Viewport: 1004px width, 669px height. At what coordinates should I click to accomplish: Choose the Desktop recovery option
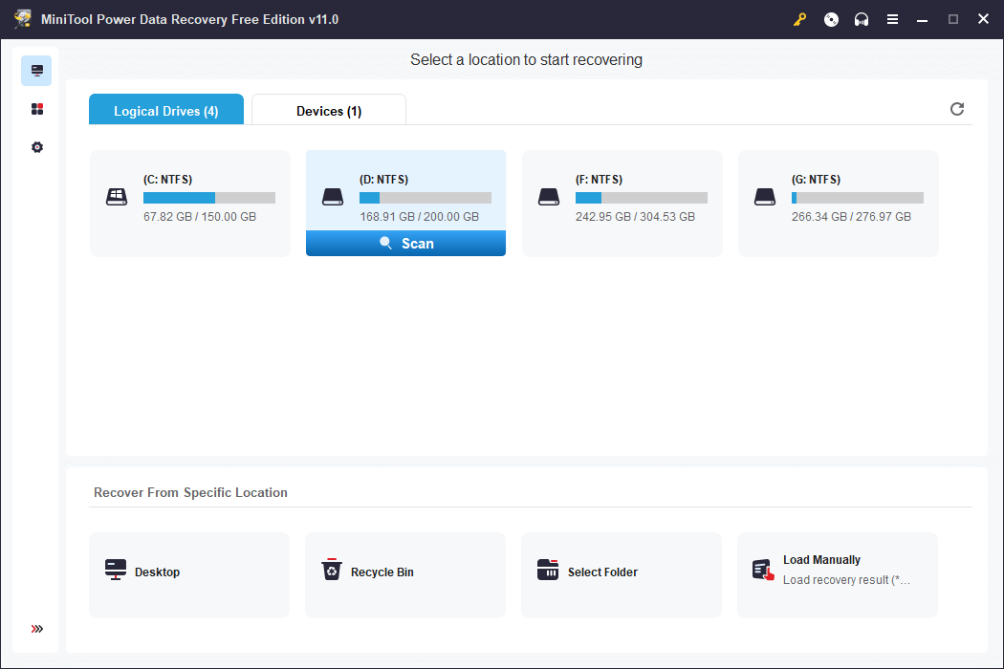click(x=188, y=572)
